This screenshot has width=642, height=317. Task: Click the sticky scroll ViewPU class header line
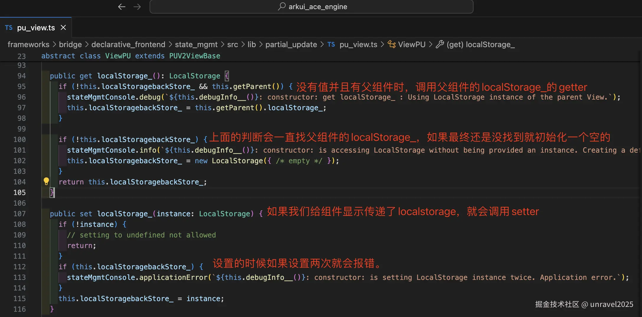click(131, 56)
